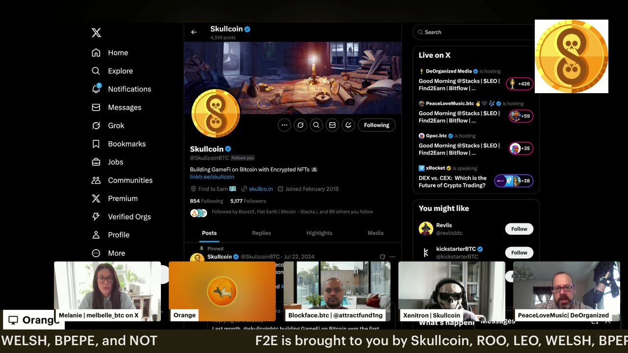
Task: Click the Profile person icon
Action: coord(96,235)
